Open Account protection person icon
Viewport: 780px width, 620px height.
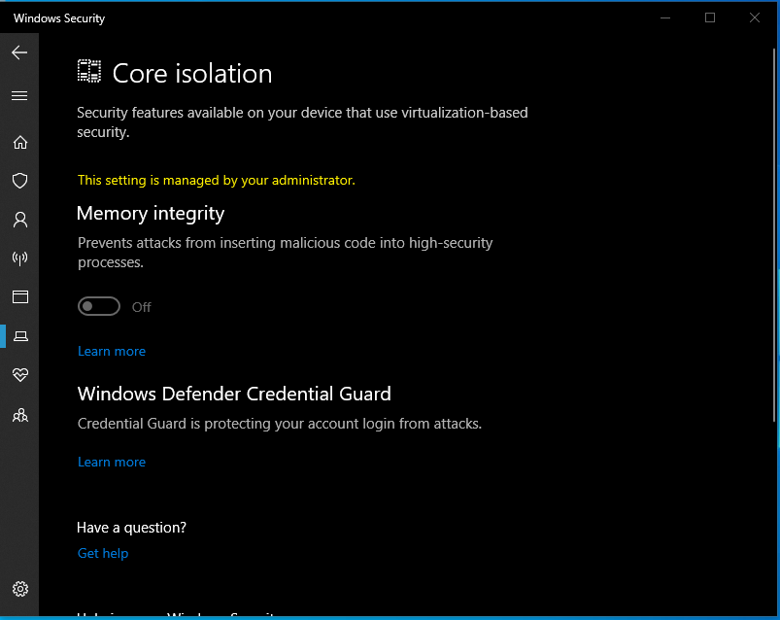pyautogui.click(x=19, y=220)
